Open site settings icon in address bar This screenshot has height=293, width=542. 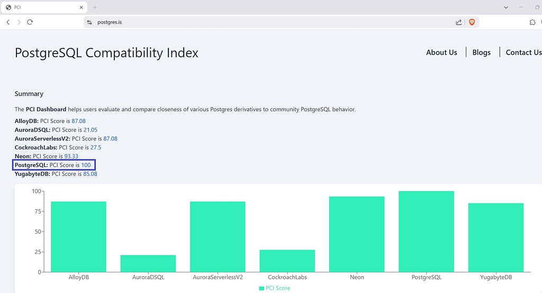click(x=89, y=22)
